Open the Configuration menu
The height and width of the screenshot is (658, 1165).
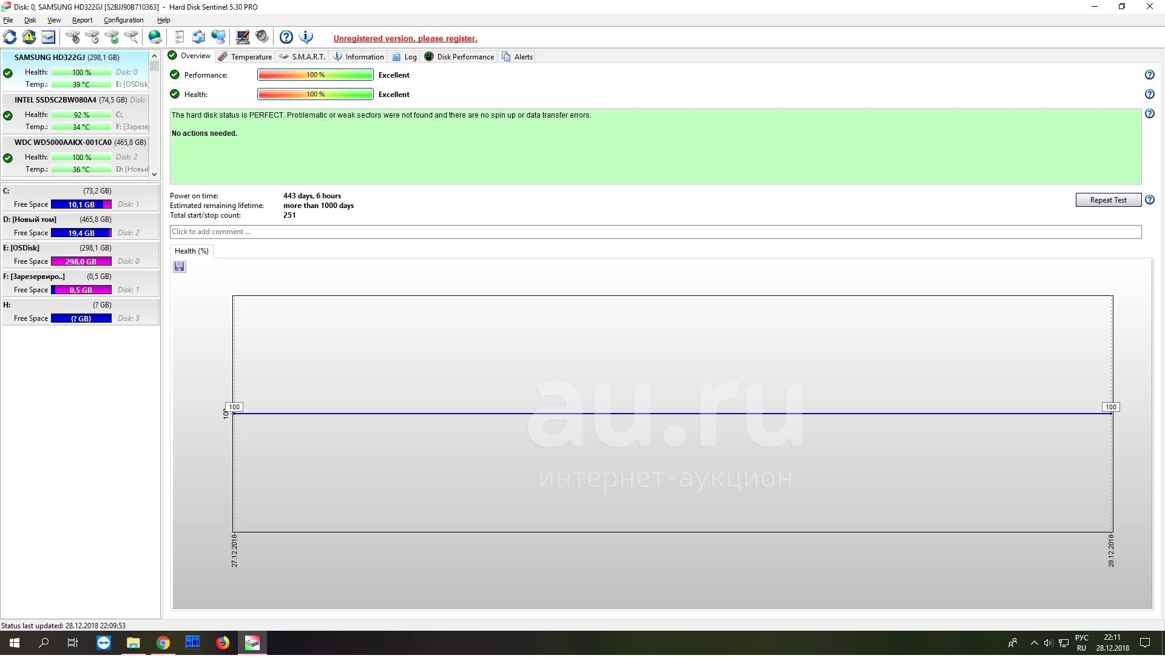(124, 20)
